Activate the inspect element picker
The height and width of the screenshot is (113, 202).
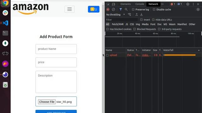coord(108,4)
